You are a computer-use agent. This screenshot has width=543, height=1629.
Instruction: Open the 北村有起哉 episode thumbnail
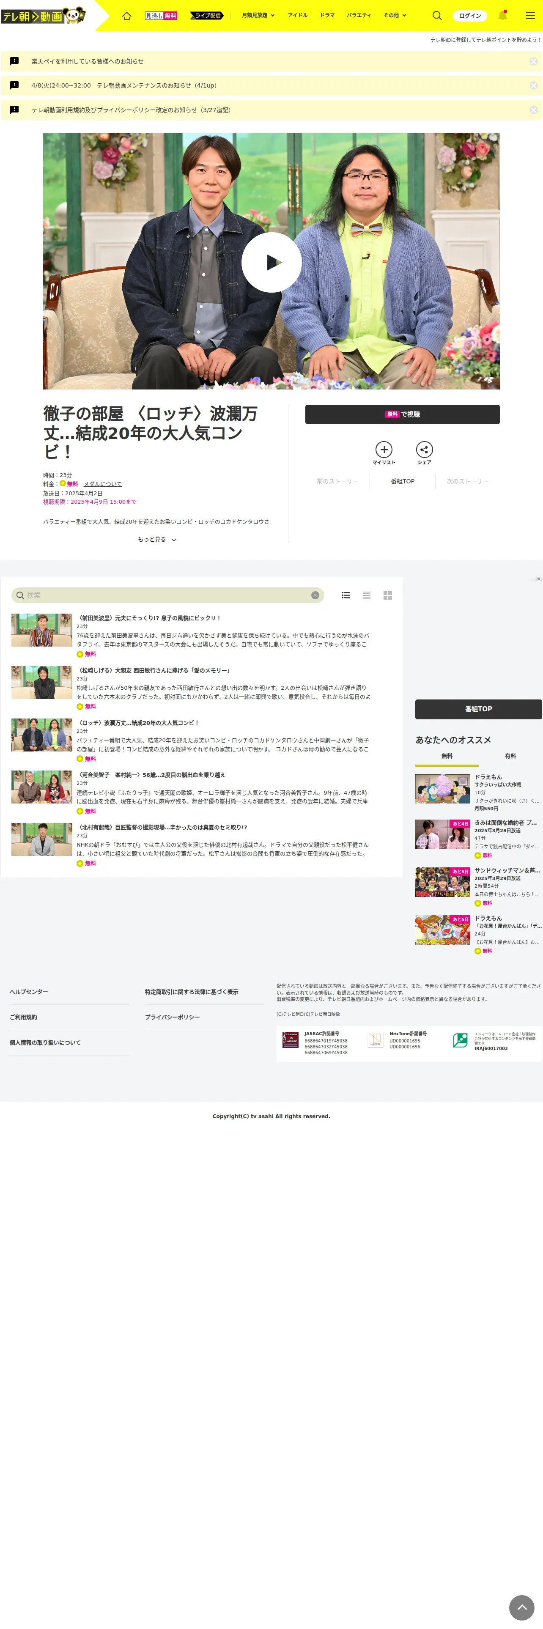click(x=42, y=839)
